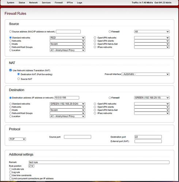The image size is (179, 182).
Task: Select Firewall radio in Source section
Action: coord(110,31)
